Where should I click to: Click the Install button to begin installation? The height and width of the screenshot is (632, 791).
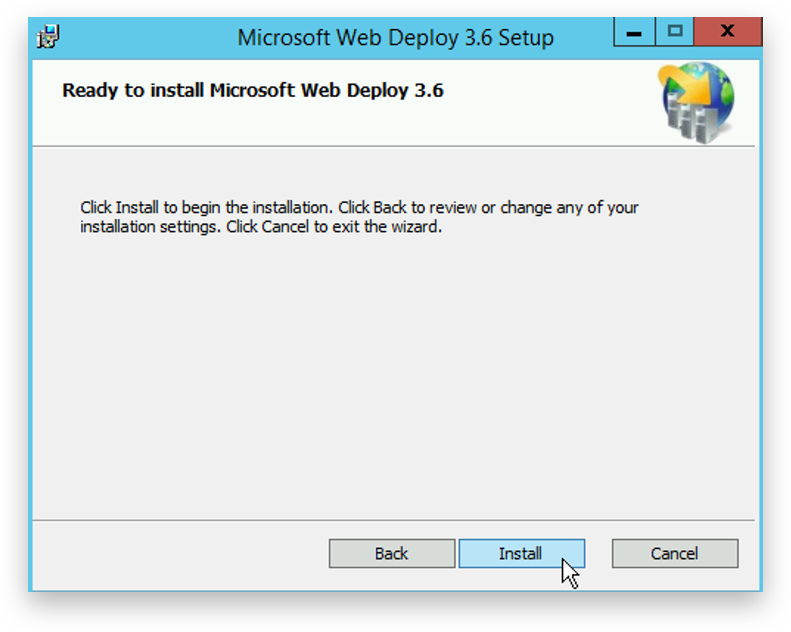(521, 553)
